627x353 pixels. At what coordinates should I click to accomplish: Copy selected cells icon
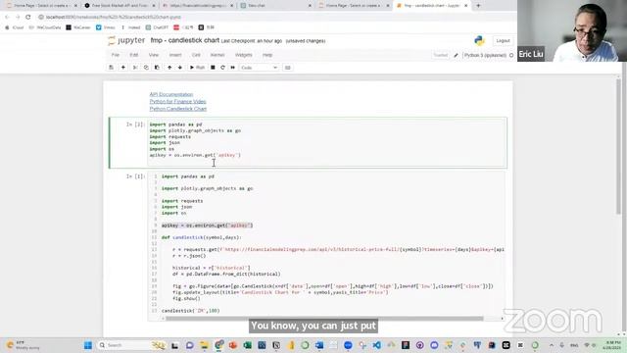146,68
